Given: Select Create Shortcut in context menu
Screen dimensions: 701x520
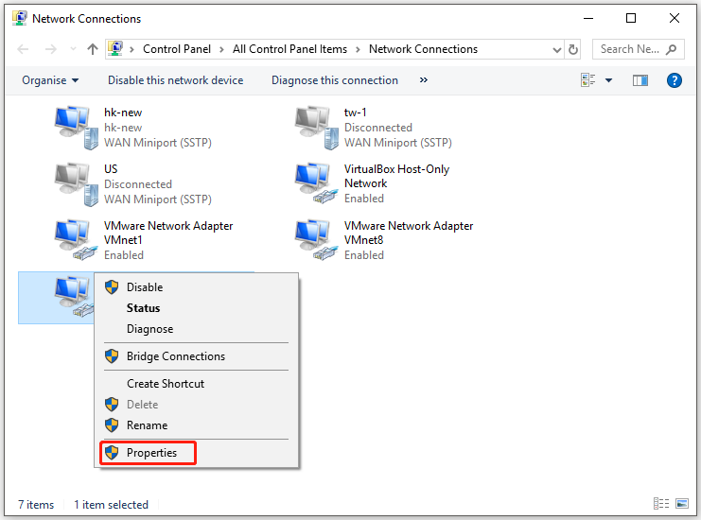Looking at the screenshot, I should click(x=196, y=383).
